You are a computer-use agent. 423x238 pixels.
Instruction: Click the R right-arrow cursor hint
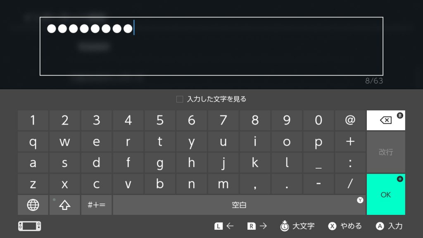pos(257,226)
